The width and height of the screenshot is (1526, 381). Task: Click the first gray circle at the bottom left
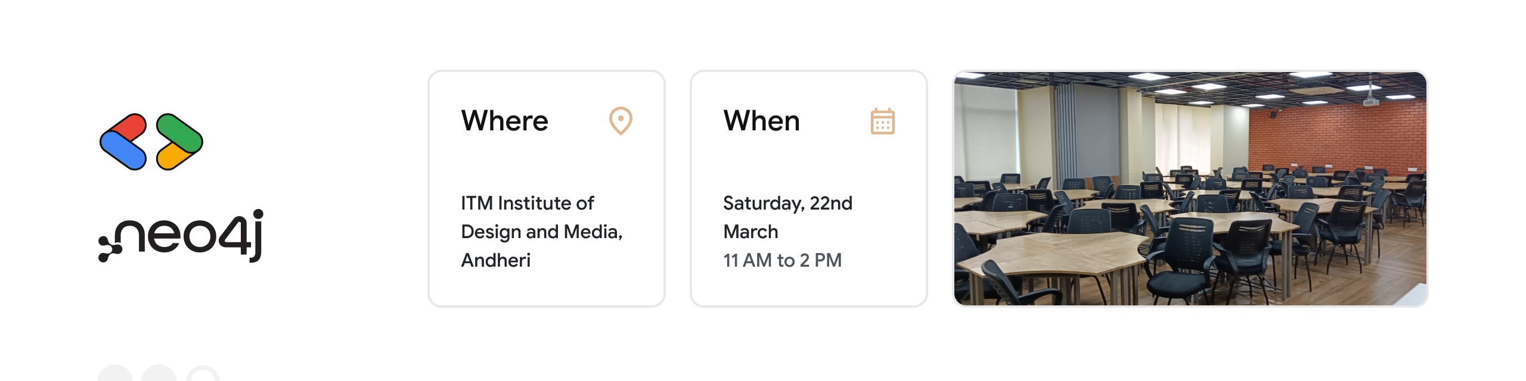(x=115, y=373)
